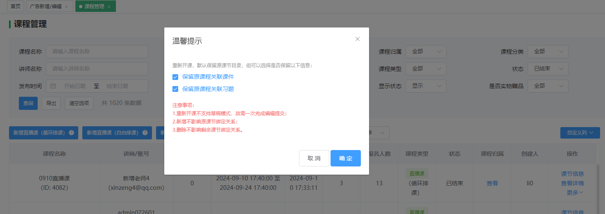Click help icon on 新增直播课（自由排课）button

coord(145,133)
